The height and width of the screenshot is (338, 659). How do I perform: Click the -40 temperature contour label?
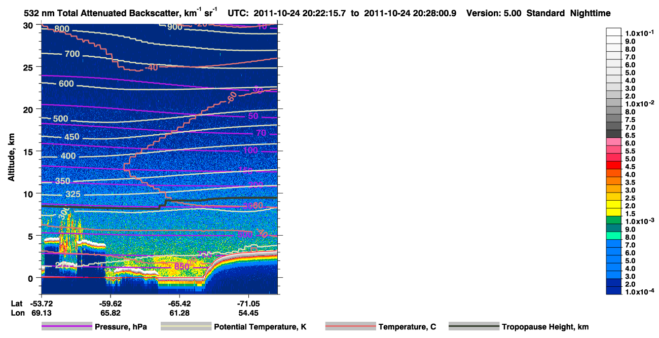click(x=151, y=67)
